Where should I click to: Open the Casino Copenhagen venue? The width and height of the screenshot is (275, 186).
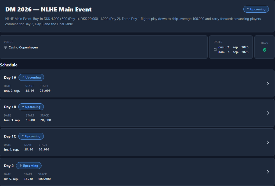point(23,47)
